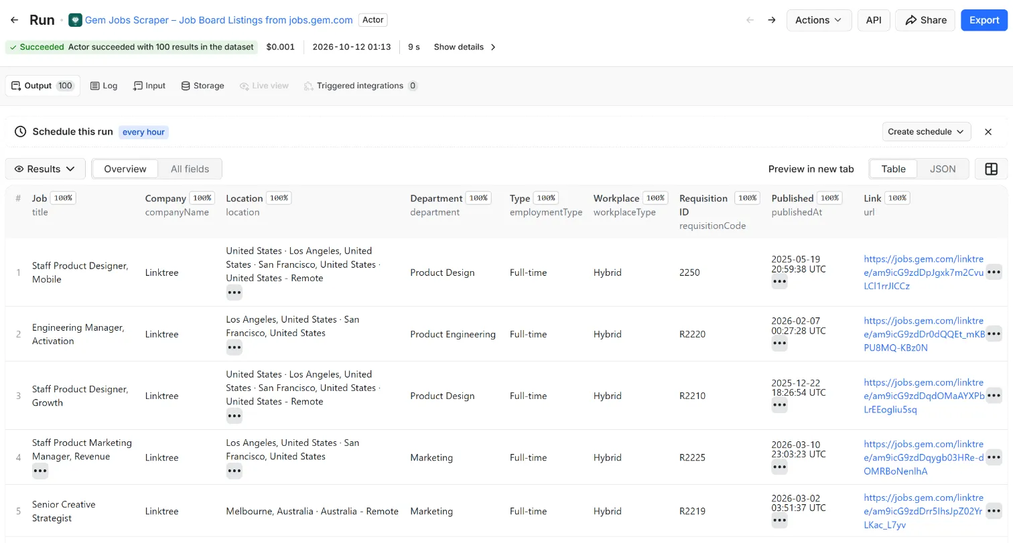Click Preview in new tab
This screenshot has height=543, width=1013.
(x=811, y=169)
